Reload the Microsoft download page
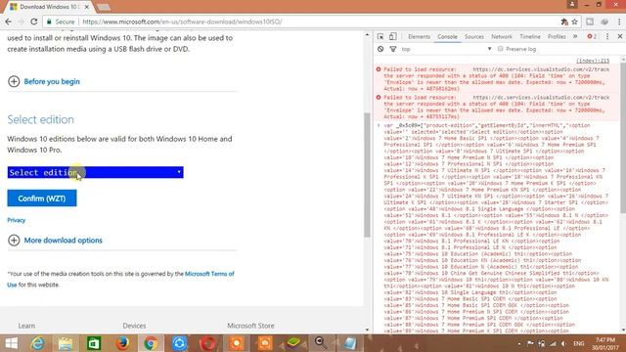 coord(34,22)
